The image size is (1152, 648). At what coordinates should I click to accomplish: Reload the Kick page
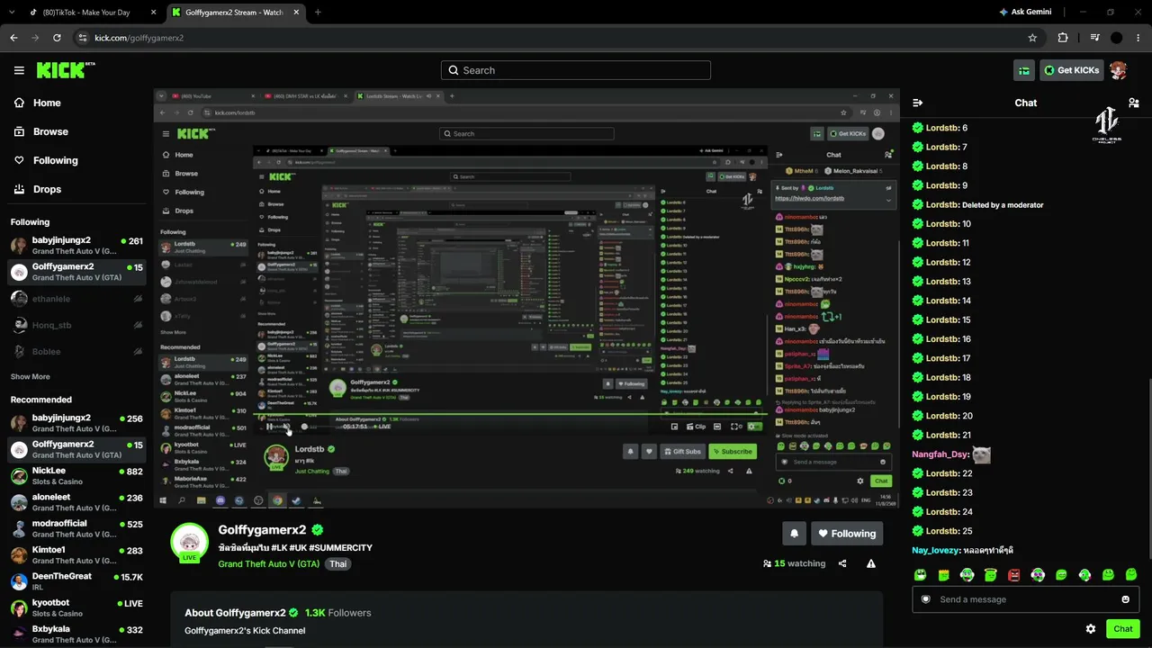pos(57,38)
